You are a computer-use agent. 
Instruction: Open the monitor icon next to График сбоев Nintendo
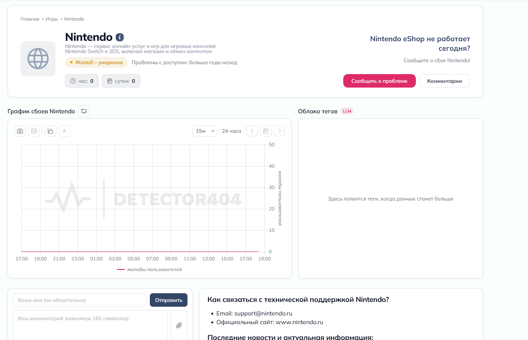pyautogui.click(x=84, y=111)
